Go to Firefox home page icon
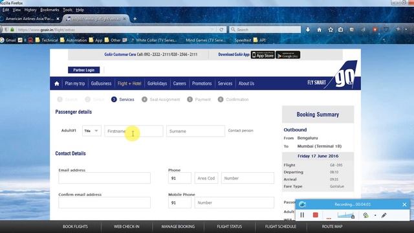414x233 pixels. point(319,30)
